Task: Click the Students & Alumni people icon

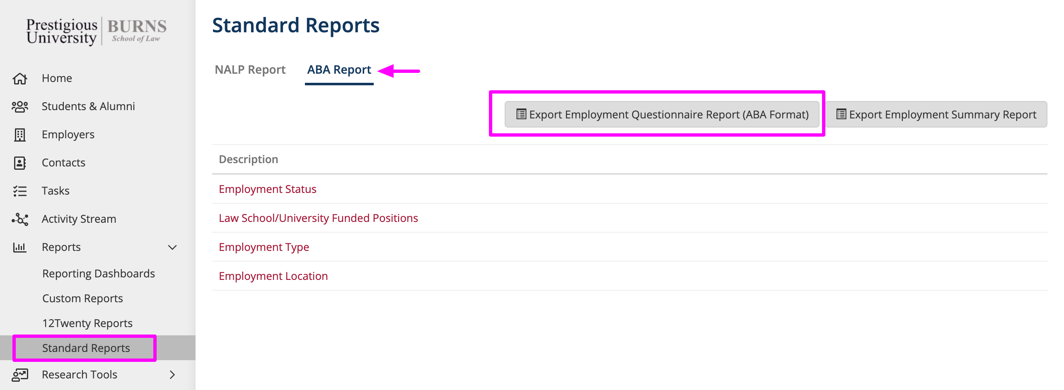Action: 20,106
